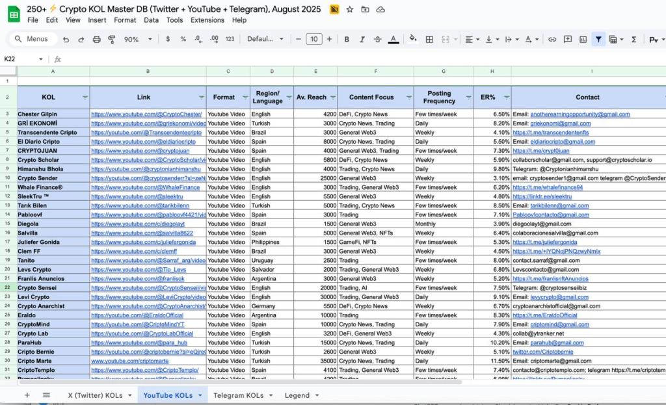Toggle bold formatting in the toolbar
The image size is (666, 405).
pos(347,39)
